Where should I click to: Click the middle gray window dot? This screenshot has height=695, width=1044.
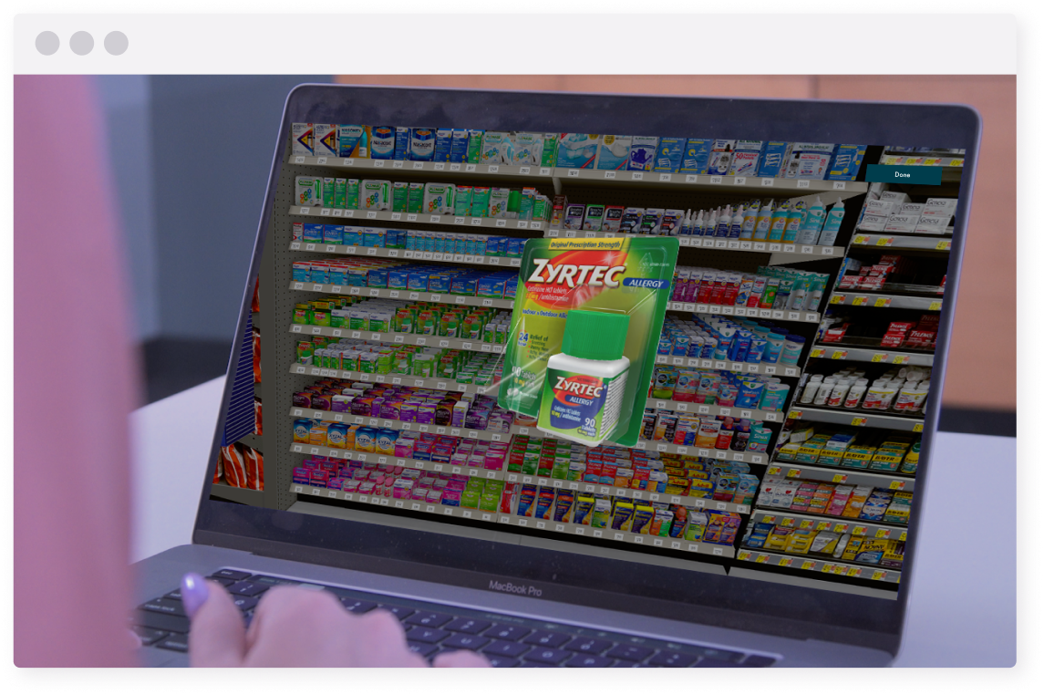click(82, 43)
